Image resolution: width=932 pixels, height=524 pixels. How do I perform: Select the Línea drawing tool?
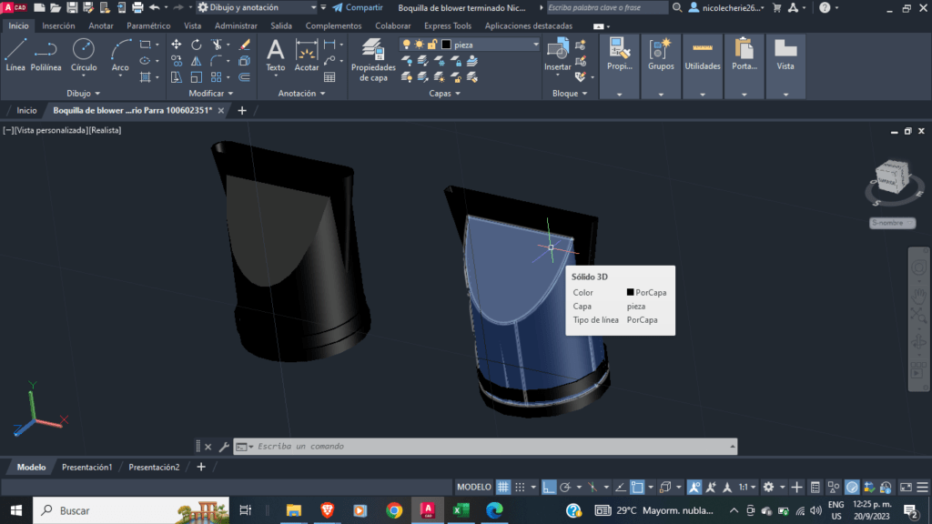[x=15, y=55]
